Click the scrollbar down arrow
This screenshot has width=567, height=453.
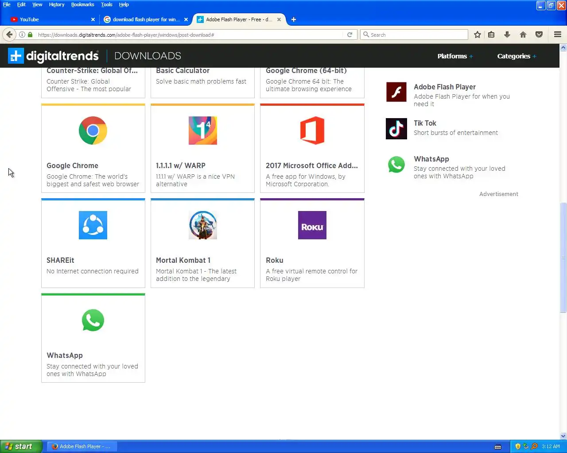(563, 436)
